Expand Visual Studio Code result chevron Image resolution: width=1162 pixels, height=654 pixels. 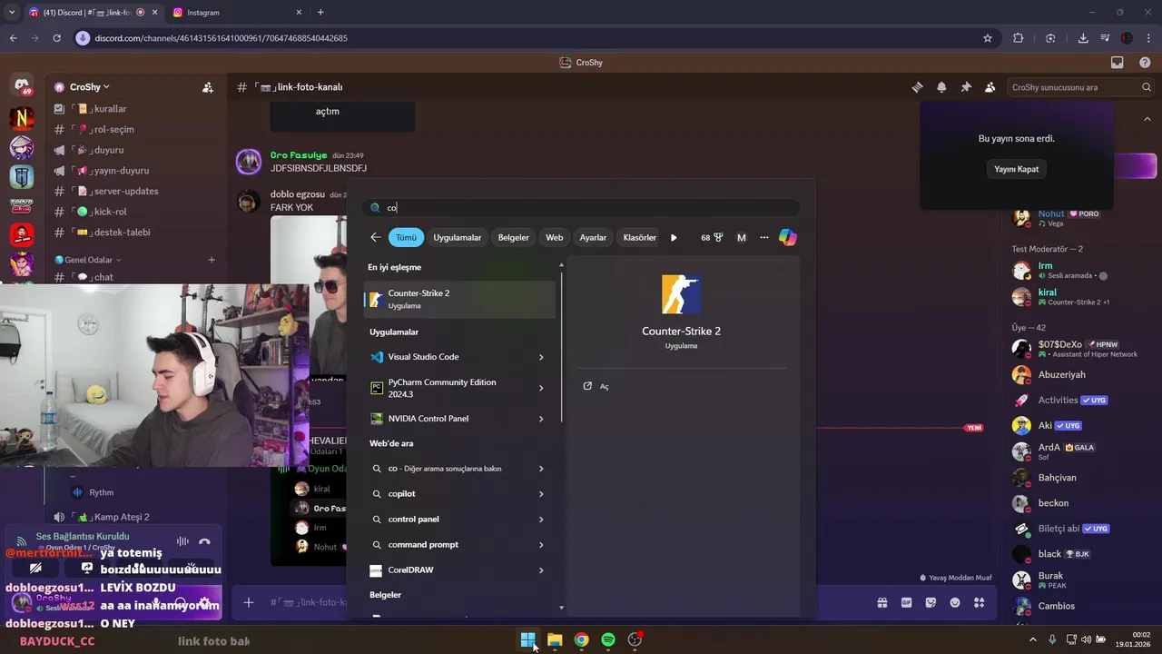tap(541, 357)
